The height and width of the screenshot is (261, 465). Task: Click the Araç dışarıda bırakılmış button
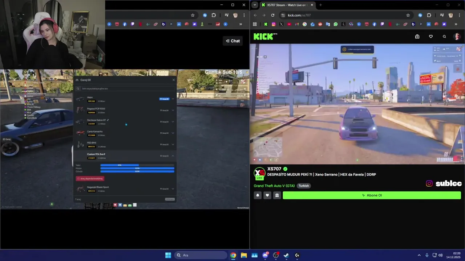point(90,179)
